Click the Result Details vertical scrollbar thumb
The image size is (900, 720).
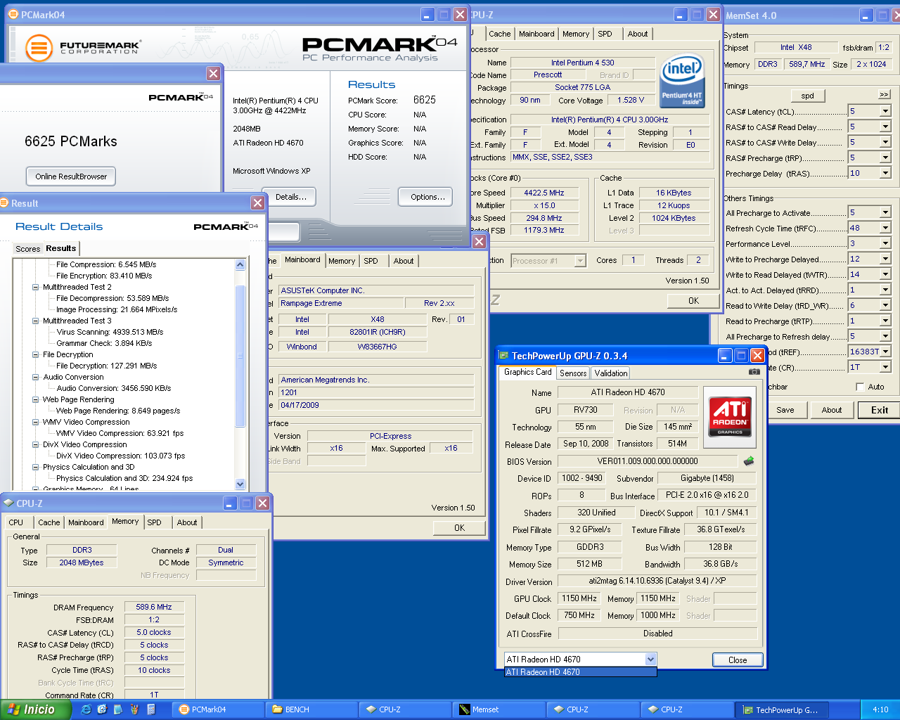pyautogui.click(x=240, y=355)
